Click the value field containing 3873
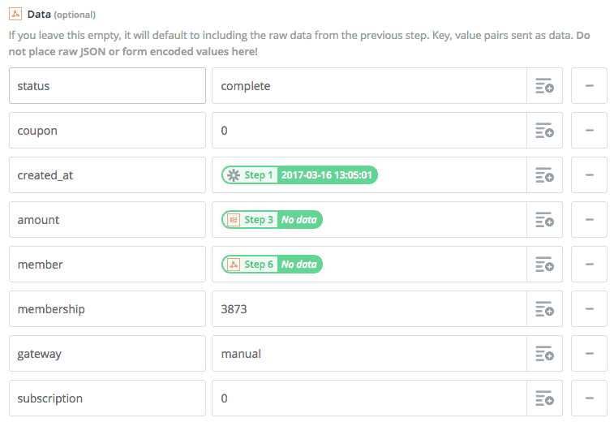 coord(369,309)
